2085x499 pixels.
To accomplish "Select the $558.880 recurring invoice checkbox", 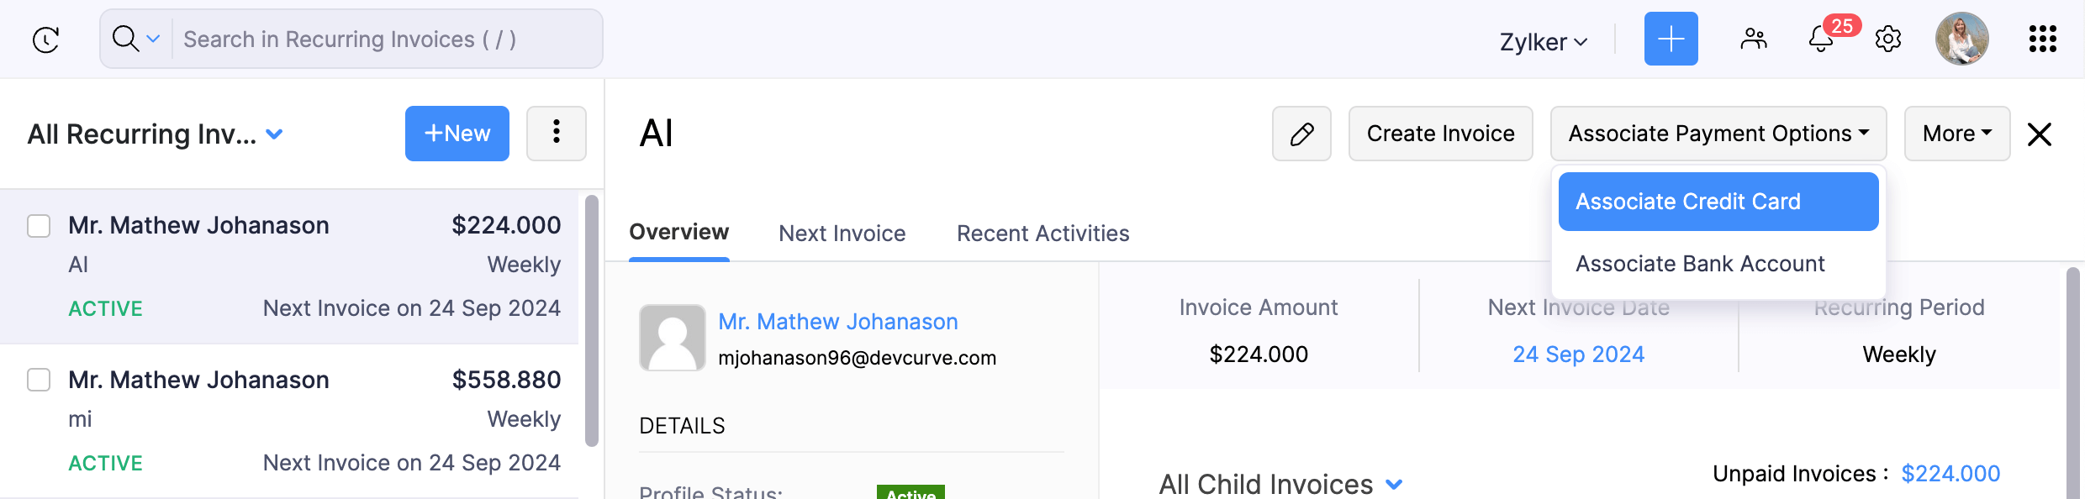I will [x=39, y=380].
